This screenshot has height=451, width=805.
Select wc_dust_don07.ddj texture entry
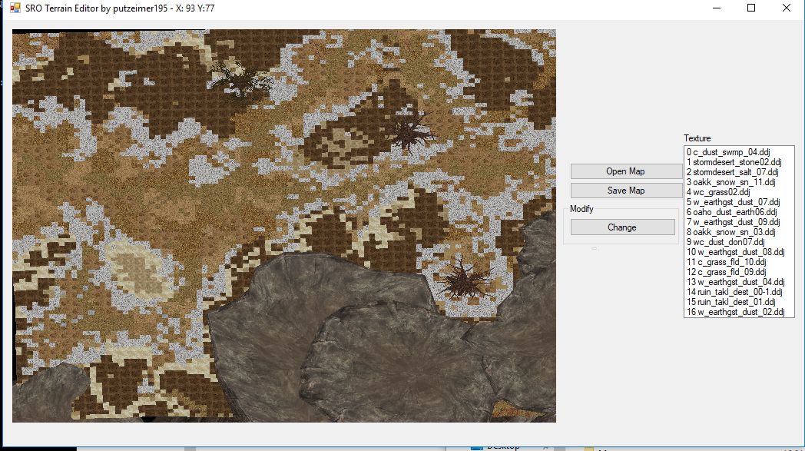pos(722,242)
